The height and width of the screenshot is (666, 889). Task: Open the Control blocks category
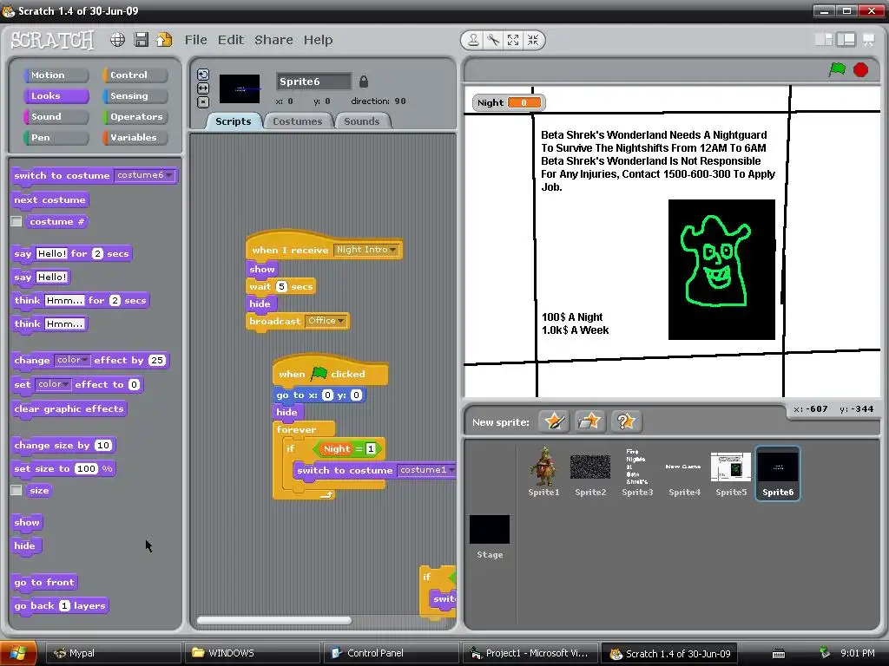[x=135, y=75]
